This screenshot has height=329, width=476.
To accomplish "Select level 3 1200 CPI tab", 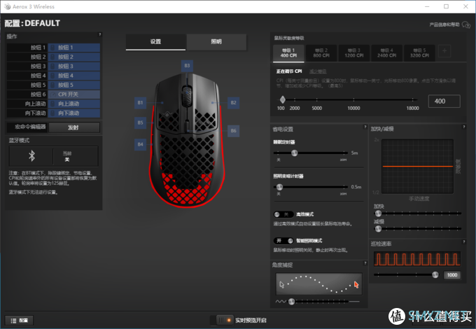I will (x=354, y=53).
